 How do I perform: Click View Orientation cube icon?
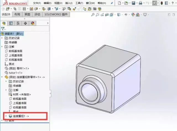[111, 15]
